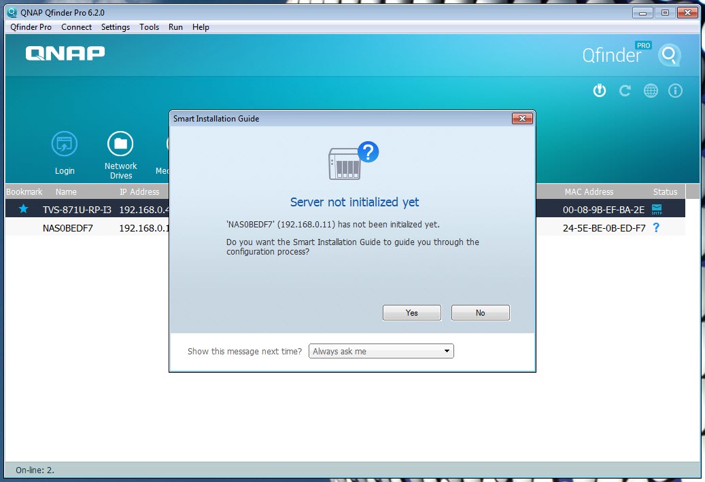Screen dimensions: 705x482
Task: Click Yes to start Smart Installation Guide
Action: (x=412, y=313)
